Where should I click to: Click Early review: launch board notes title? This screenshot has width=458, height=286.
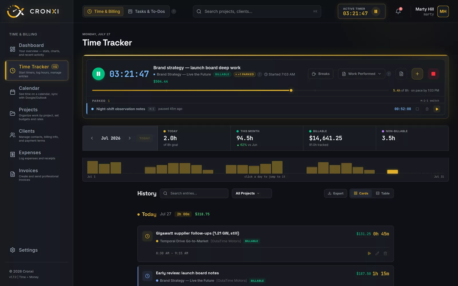coord(187,273)
